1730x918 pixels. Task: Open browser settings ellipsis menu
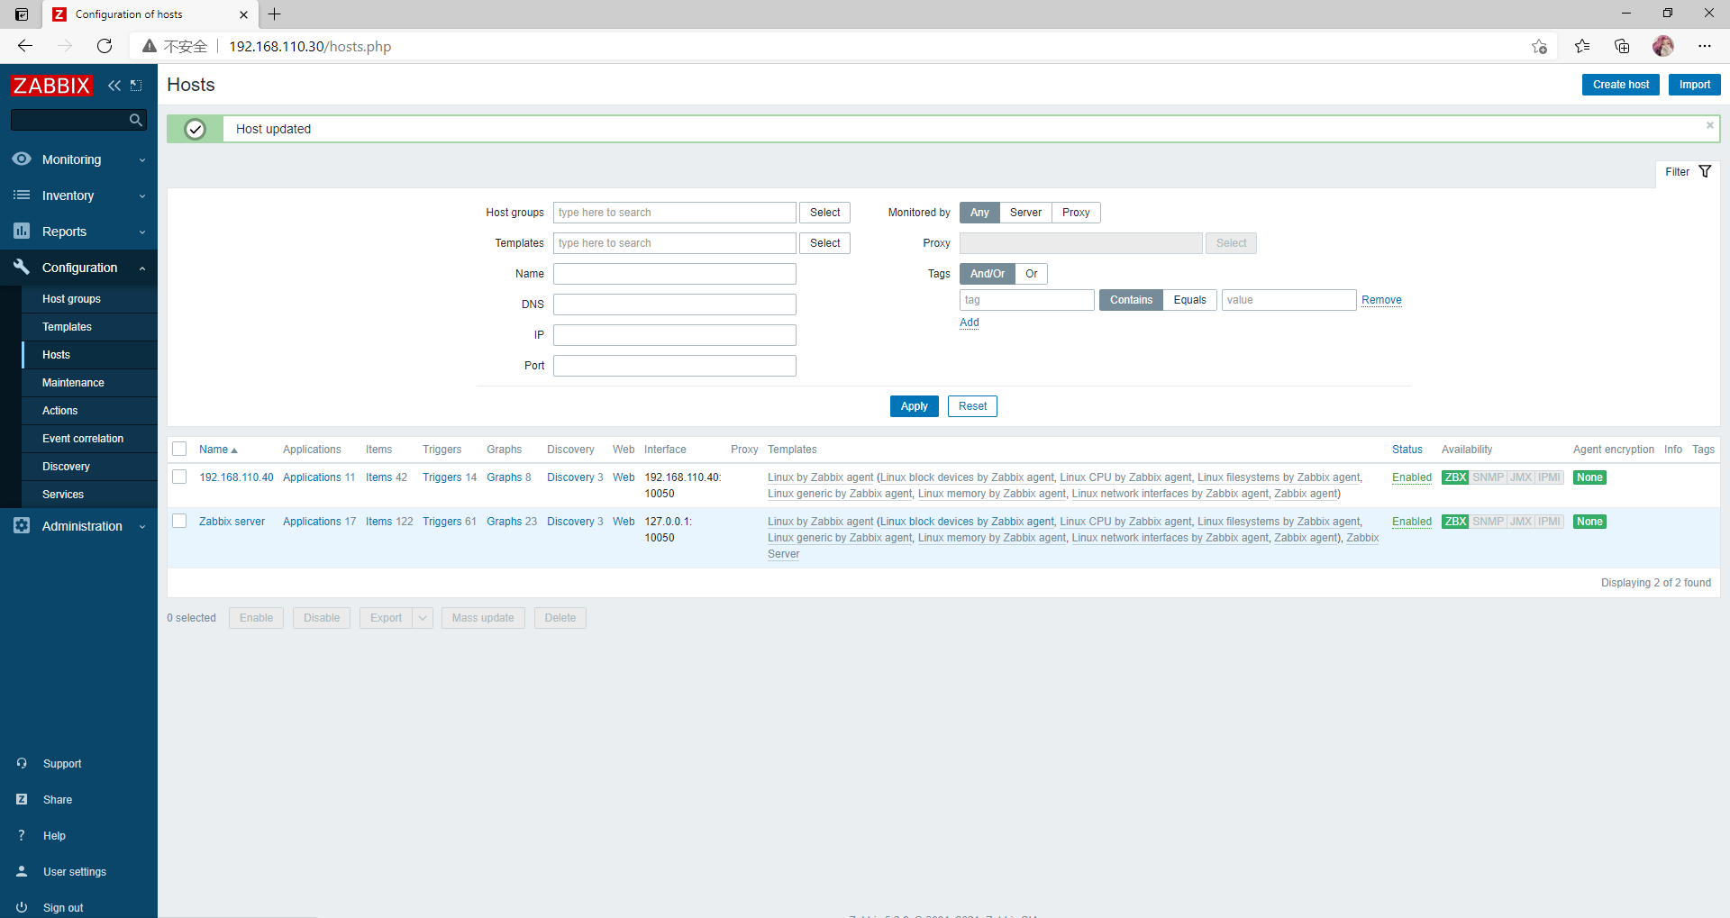(1705, 46)
